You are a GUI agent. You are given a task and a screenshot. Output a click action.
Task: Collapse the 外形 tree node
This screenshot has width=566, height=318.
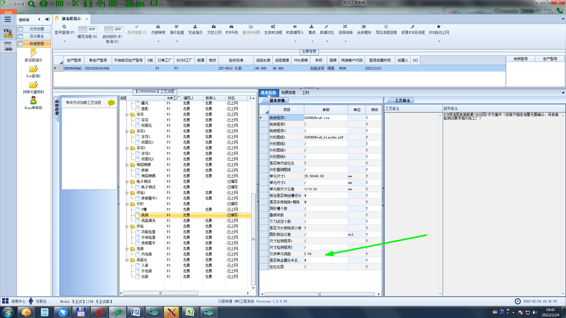127,204
